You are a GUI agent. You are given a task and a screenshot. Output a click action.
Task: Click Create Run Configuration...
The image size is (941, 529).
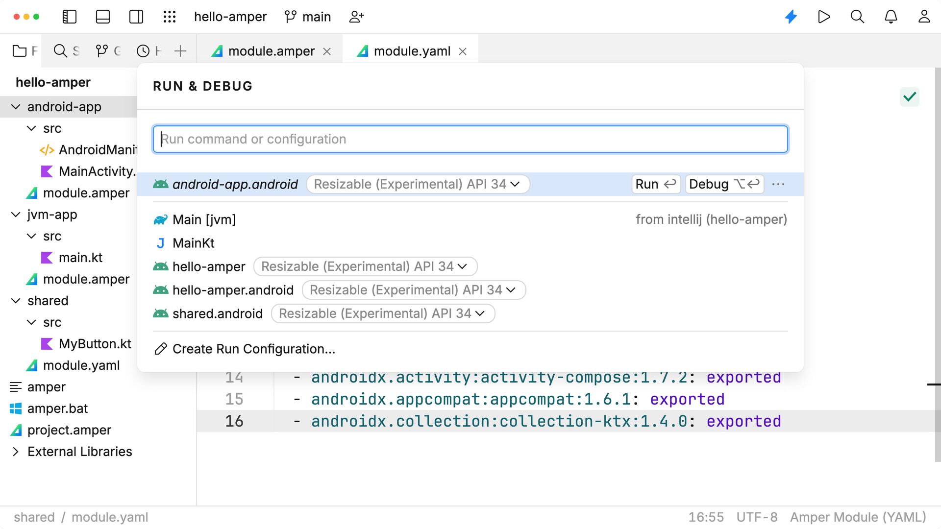click(x=244, y=349)
